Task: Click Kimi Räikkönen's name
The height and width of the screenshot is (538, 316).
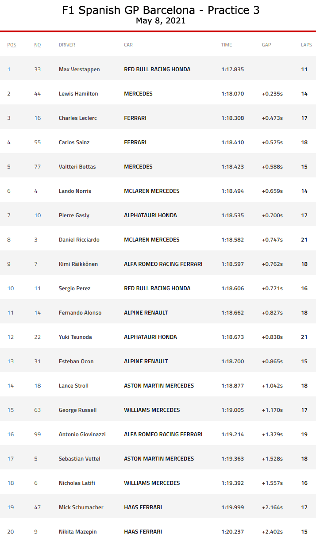Action: (78, 264)
